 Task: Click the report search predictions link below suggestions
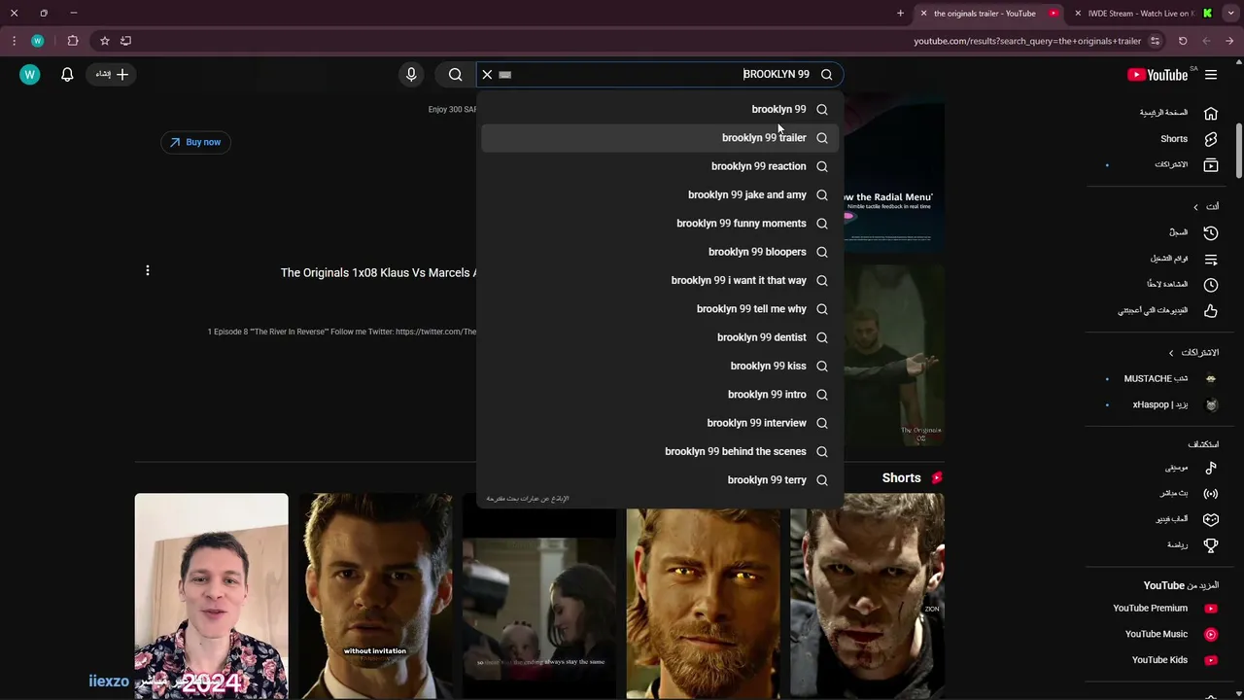coord(528,499)
